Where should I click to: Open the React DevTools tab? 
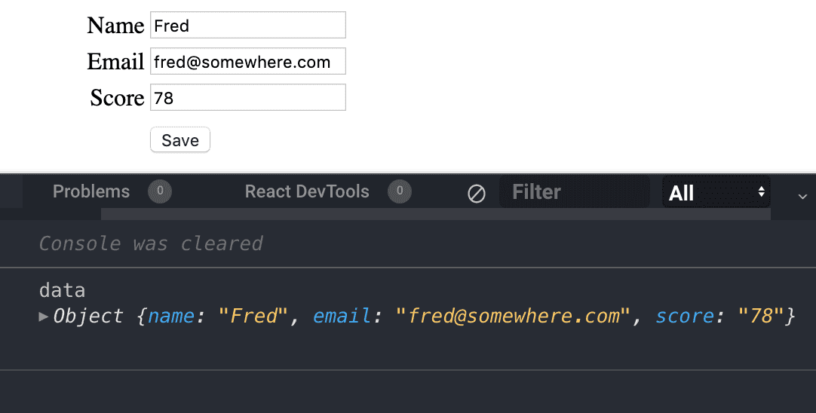click(307, 191)
